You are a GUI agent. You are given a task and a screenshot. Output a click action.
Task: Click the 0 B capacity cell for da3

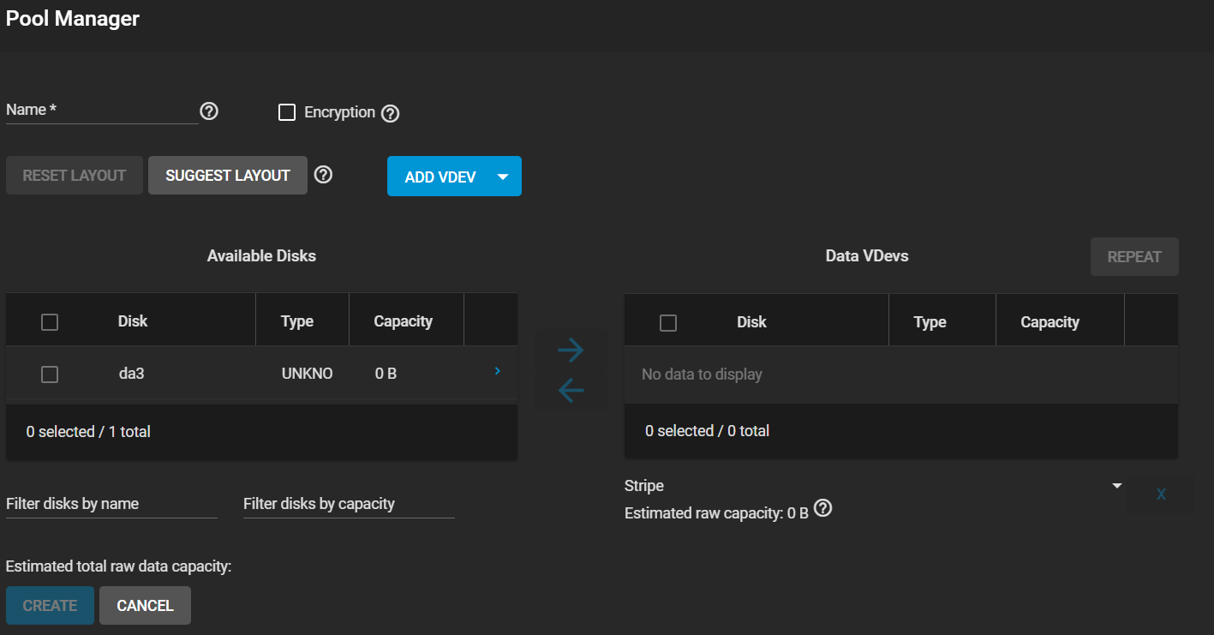point(386,374)
